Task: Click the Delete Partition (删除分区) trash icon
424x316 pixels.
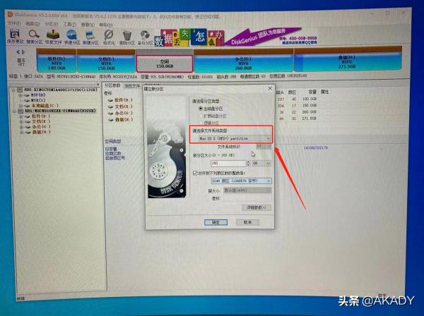Action: [126, 37]
